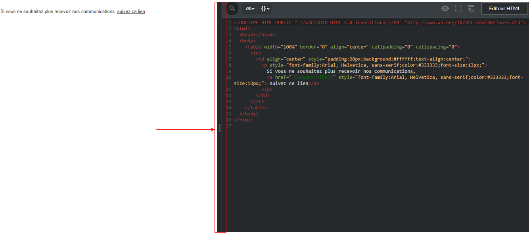Click the <p style="font-family:Arial line

pyautogui.click(x=374, y=65)
